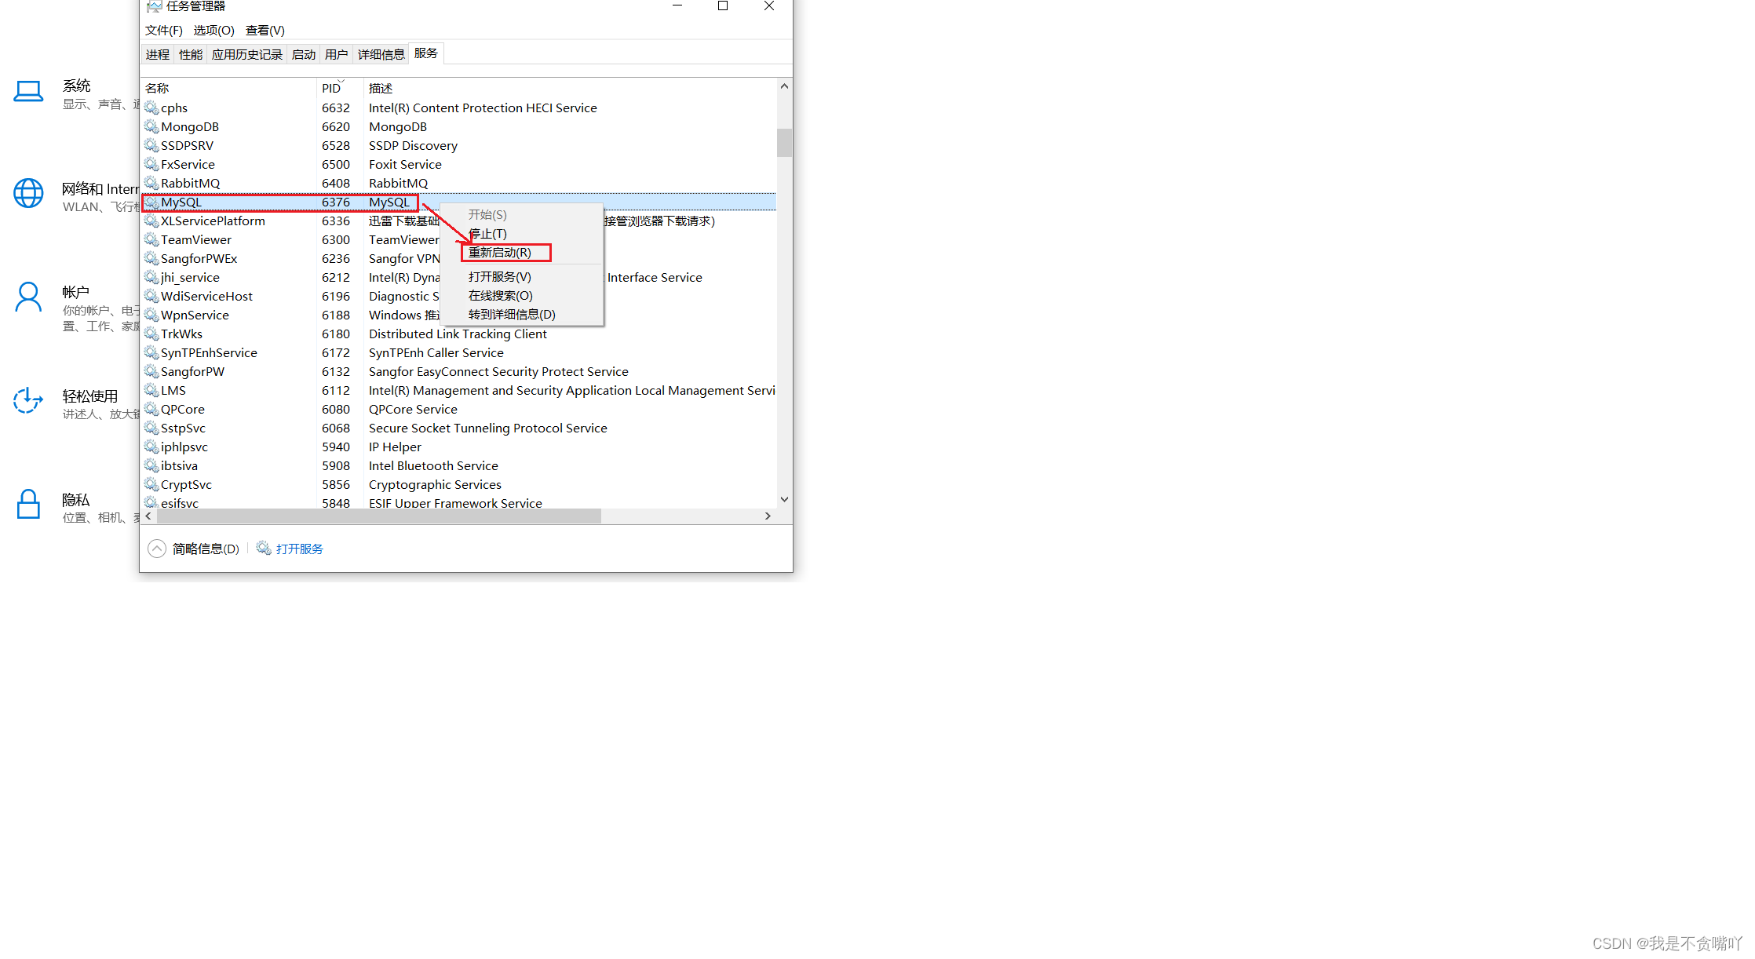
Task: Select the SangforPW service name
Action: pyautogui.click(x=192, y=371)
